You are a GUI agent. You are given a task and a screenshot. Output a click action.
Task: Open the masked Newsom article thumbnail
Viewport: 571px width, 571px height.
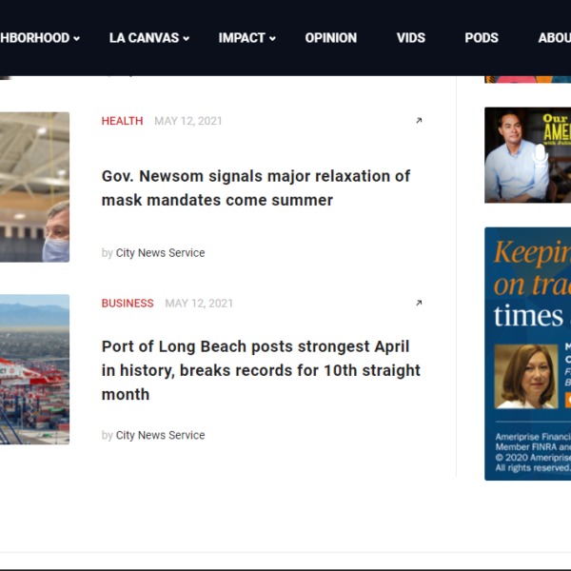pos(34,187)
